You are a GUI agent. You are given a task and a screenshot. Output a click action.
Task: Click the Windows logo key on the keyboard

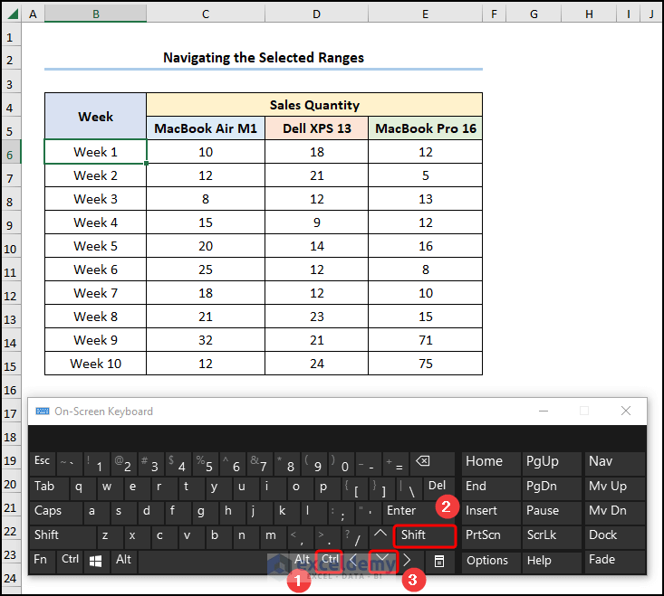pos(96,561)
